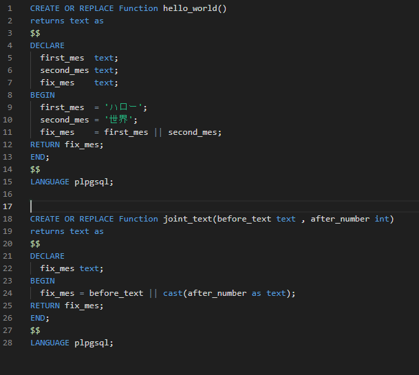Place the cursor on empty line 17

tap(138, 206)
